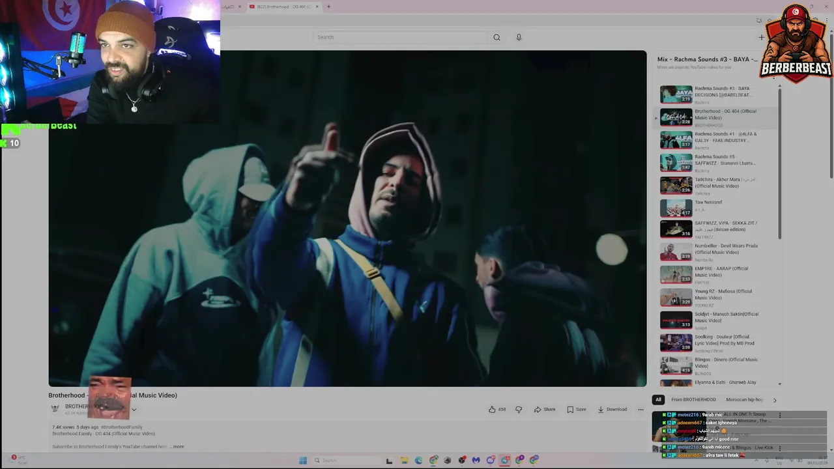Screen dimensions: 834x469
Task: Open Windows Start button on taskbar
Action: pos(303,461)
